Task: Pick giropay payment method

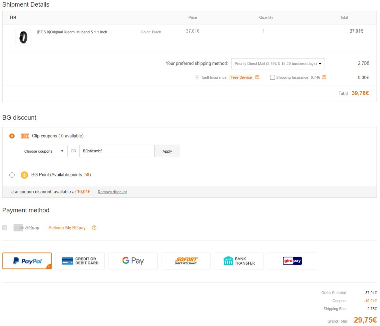Action: [292, 261]
